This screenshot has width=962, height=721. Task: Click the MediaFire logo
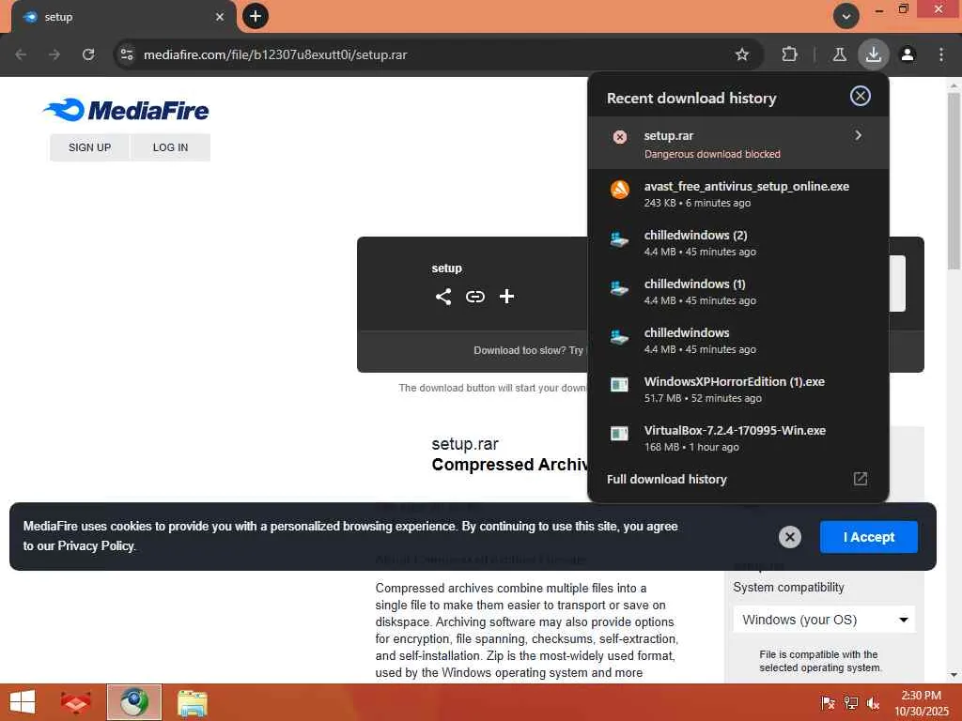tap(126, 111)
